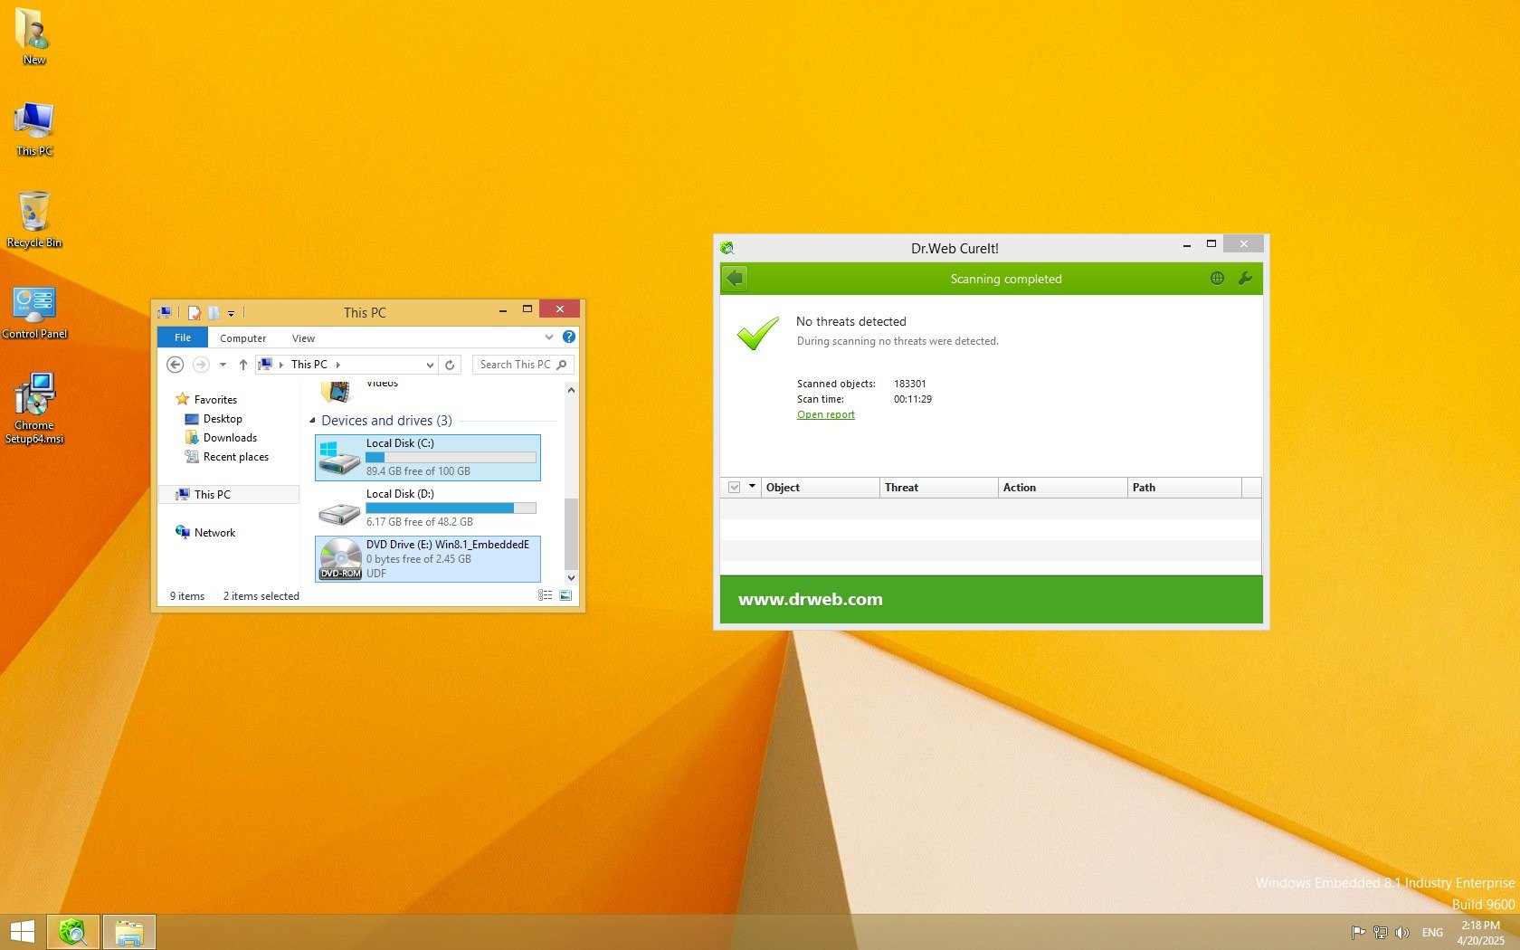Image resolution: width=1520 pixels, height=950 pixels.
Task: Go up one level in Explorer
Action: click(x=242, y=365)
